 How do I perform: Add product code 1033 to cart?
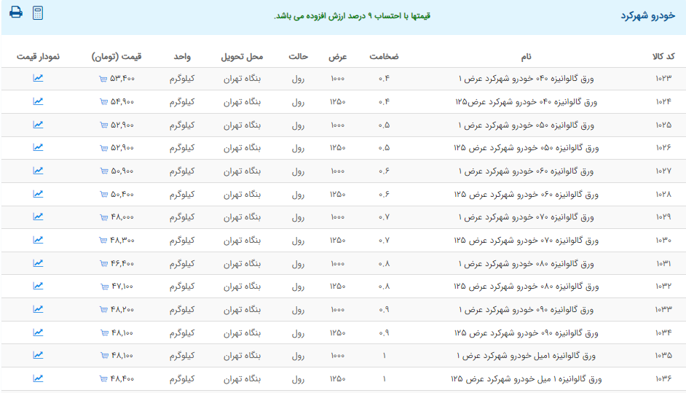(x=103, y=309)
